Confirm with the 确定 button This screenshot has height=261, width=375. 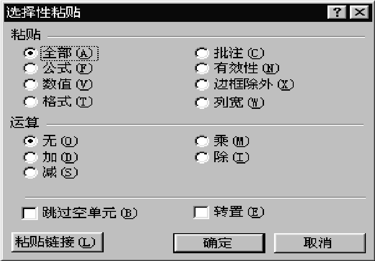coord(218,242)
